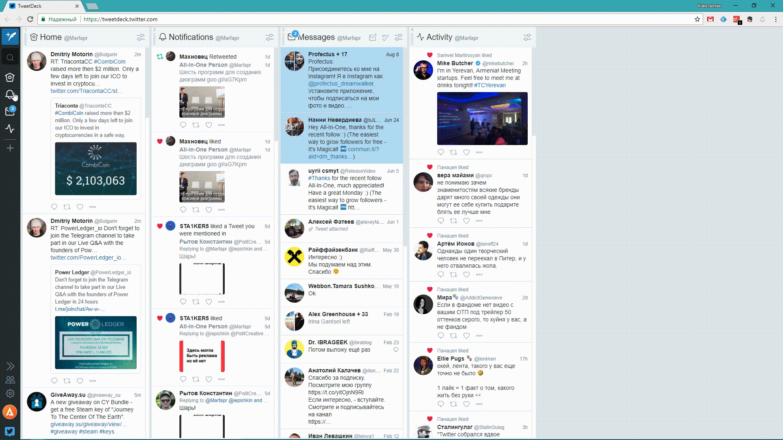This screenshot has height=440, width=783.
Task: Open the Райффайзенбанк conversation
Action: click(x=342, y=261)
